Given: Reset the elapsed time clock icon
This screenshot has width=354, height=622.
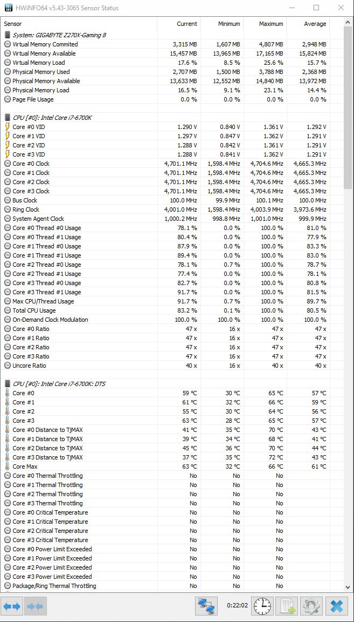Looking at the screenshot, I should (x=263, y=606).
